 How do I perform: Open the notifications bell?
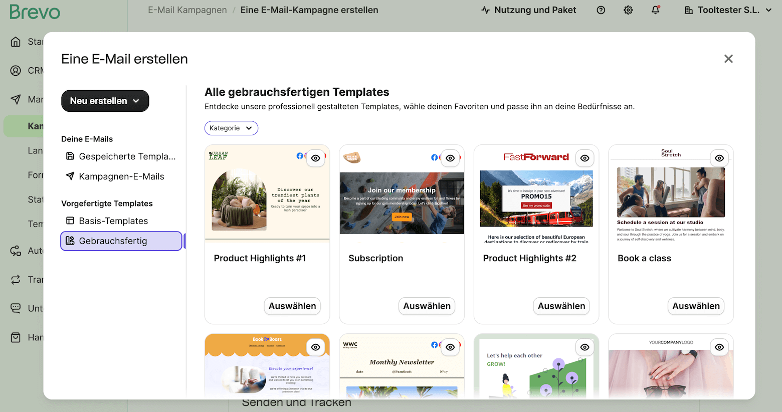pos(655,10)
